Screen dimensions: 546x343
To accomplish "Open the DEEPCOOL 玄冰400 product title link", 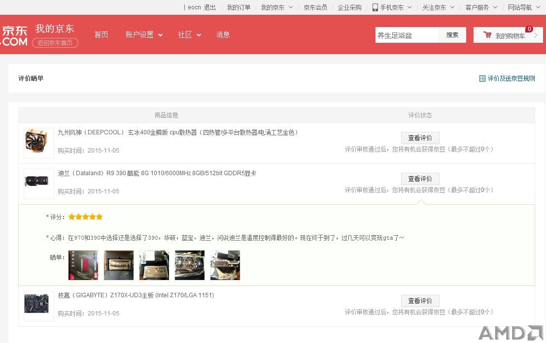I will click(x=178, y=132).
